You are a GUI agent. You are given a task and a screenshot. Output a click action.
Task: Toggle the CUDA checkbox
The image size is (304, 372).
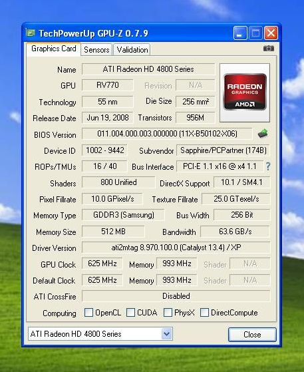tap(130, 313)
